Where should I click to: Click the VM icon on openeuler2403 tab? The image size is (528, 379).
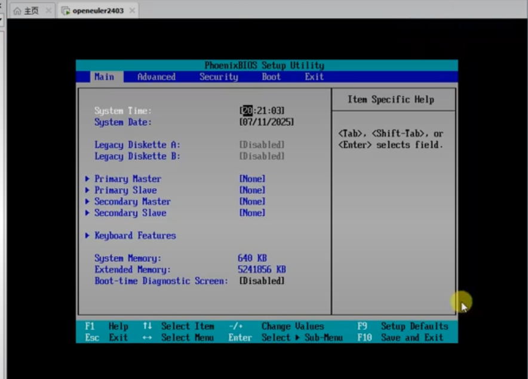coord(66,11)
